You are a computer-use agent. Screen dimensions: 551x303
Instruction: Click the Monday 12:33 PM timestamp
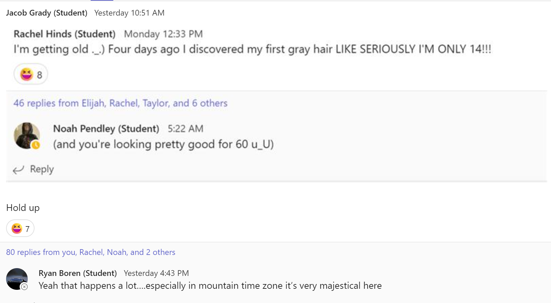point(163,34)
